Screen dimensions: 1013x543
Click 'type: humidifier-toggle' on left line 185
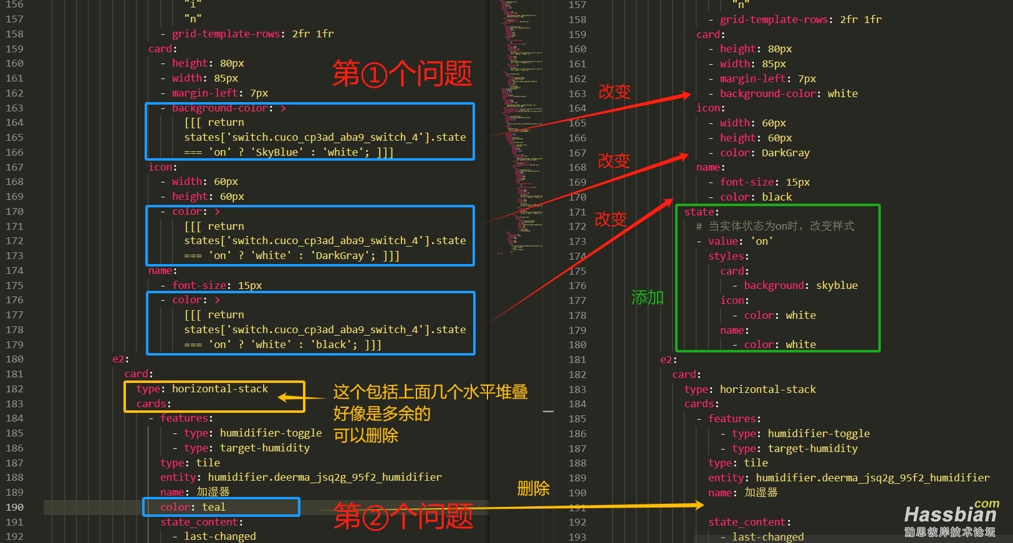coord(253,433)
